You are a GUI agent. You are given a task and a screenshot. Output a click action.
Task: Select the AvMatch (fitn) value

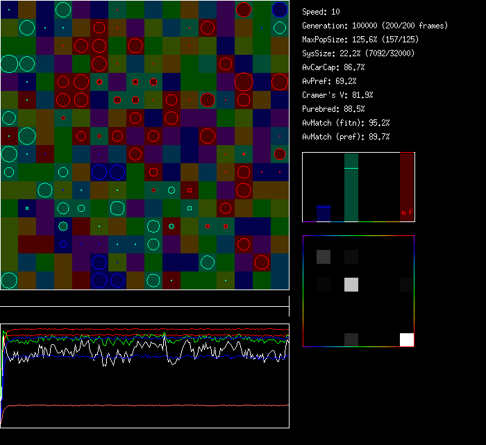click(346, 123)
